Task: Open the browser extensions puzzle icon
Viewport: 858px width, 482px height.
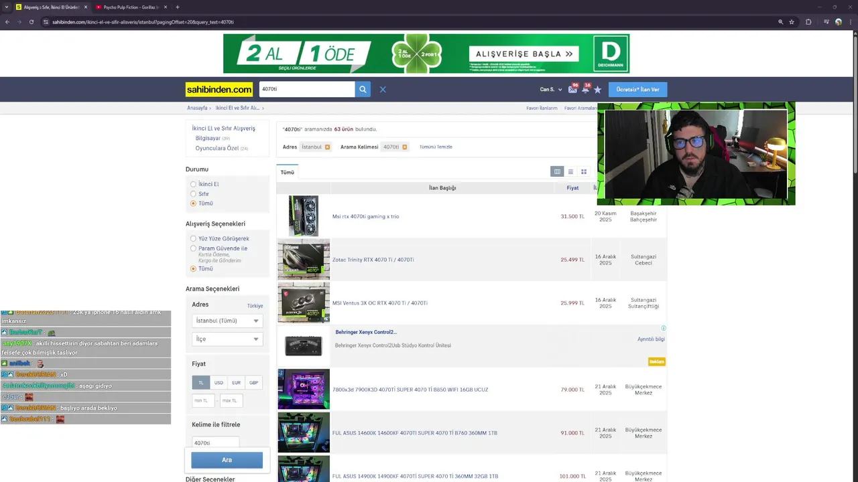Action: coord(808,22)
